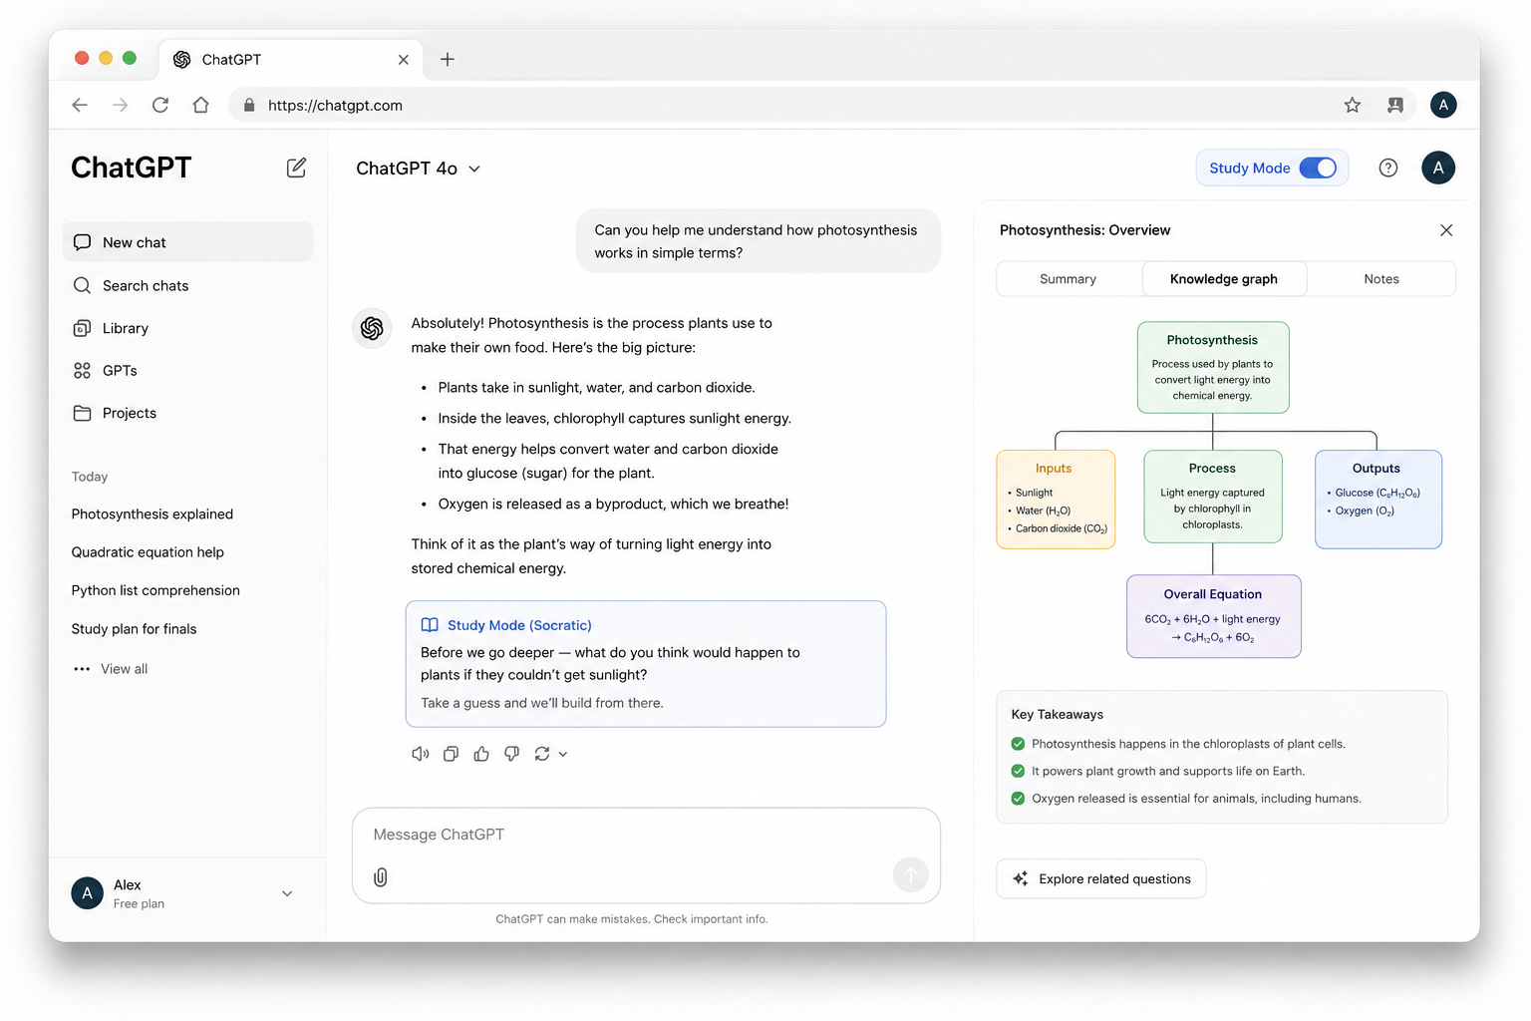Regenerate the response

point(542,754)
